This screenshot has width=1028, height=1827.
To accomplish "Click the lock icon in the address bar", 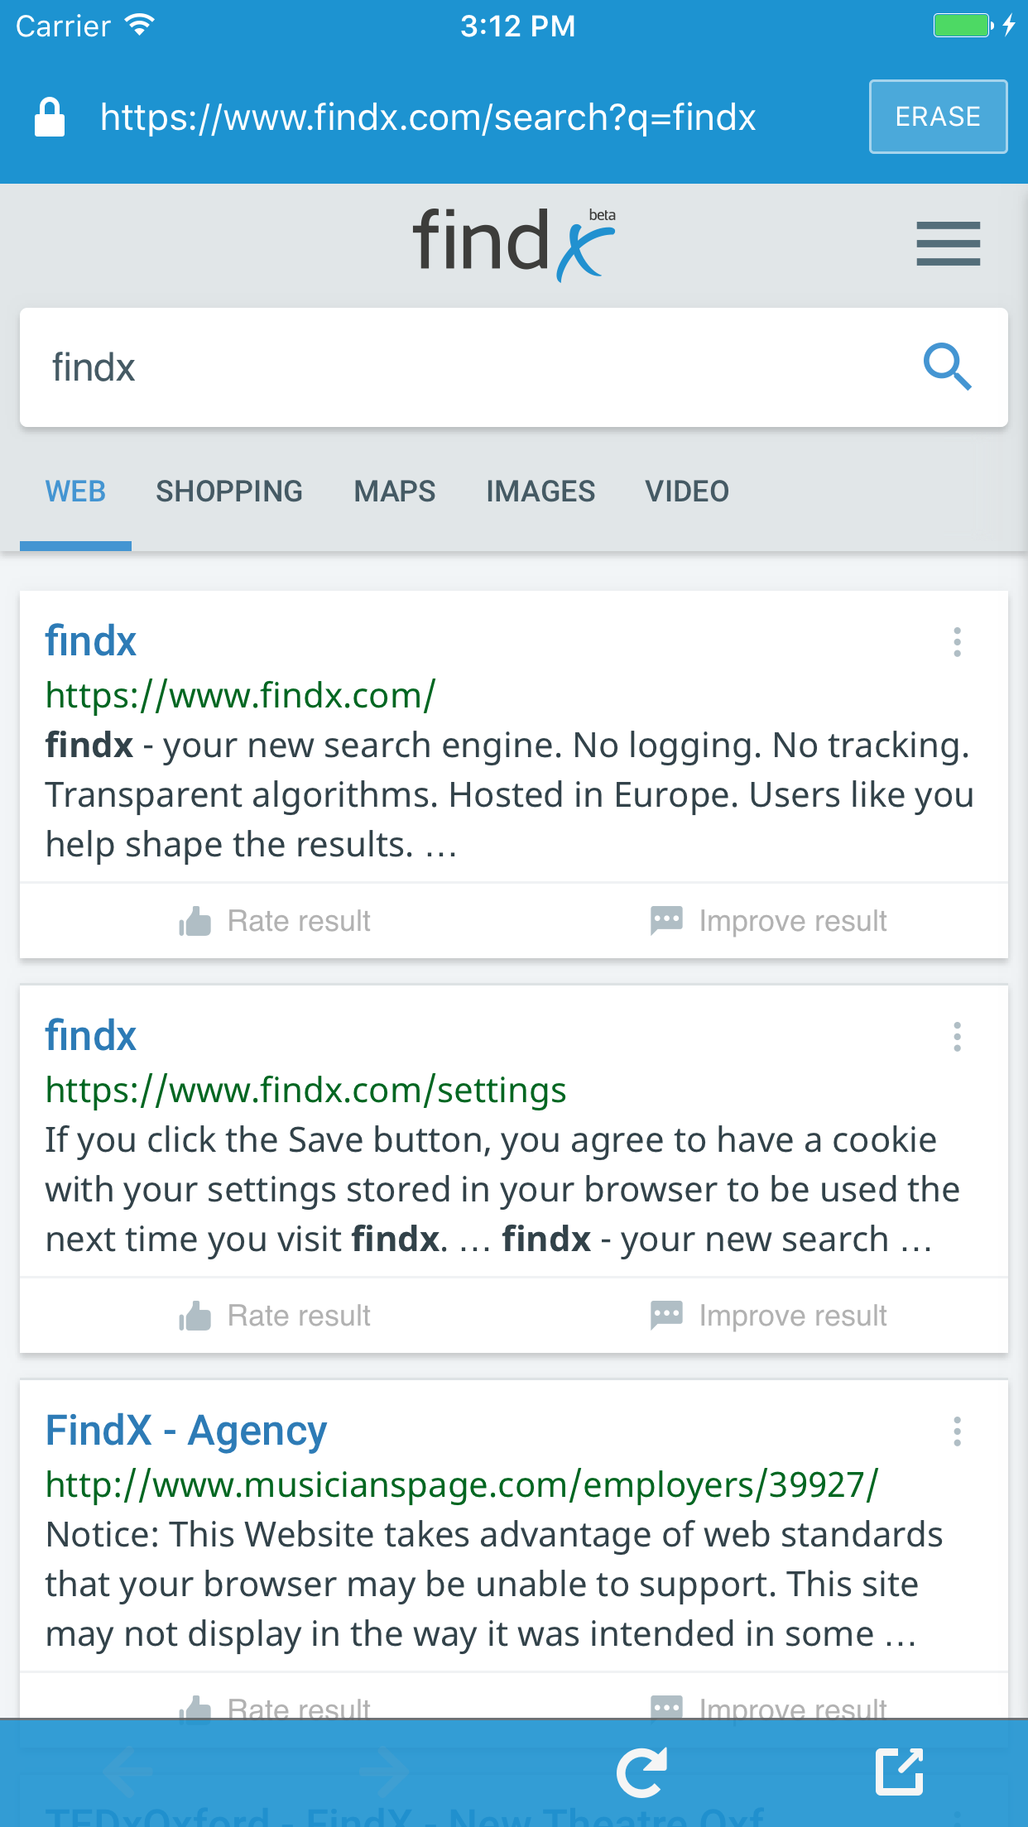I will [x=49, y=116].
